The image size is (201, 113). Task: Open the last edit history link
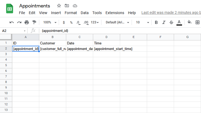pyautogui.click(x=171, y=12)
